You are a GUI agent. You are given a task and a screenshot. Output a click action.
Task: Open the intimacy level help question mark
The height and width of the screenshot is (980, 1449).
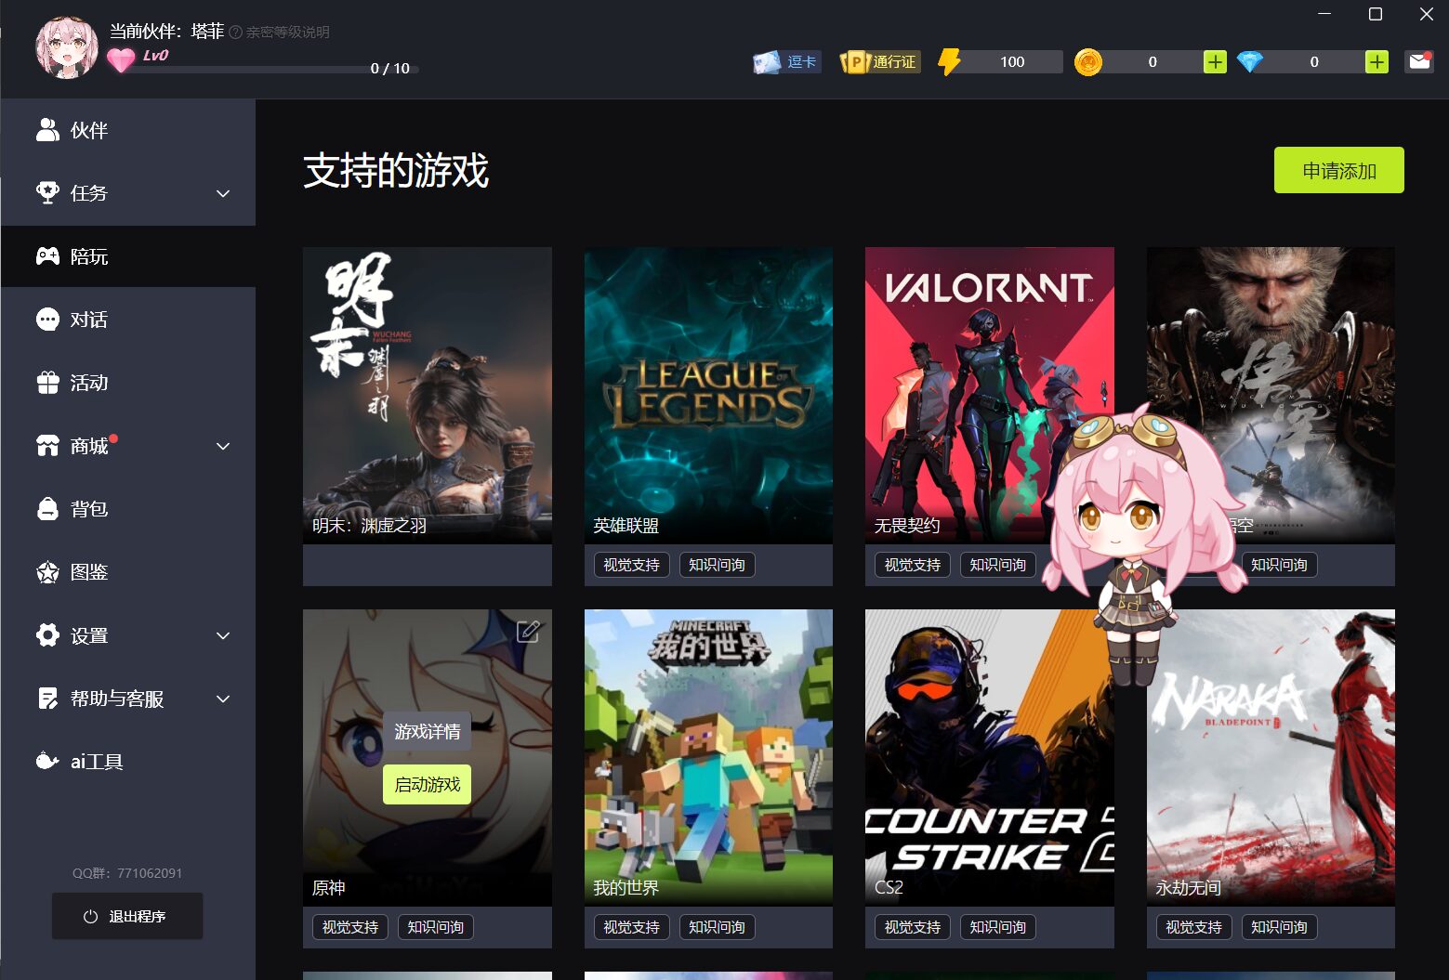click(236, 33)
